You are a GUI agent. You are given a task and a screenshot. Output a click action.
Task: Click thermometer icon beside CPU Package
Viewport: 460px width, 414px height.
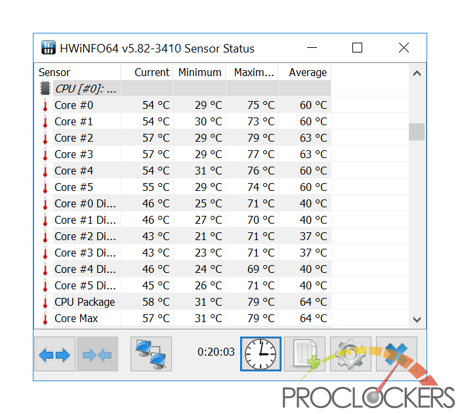45,302
